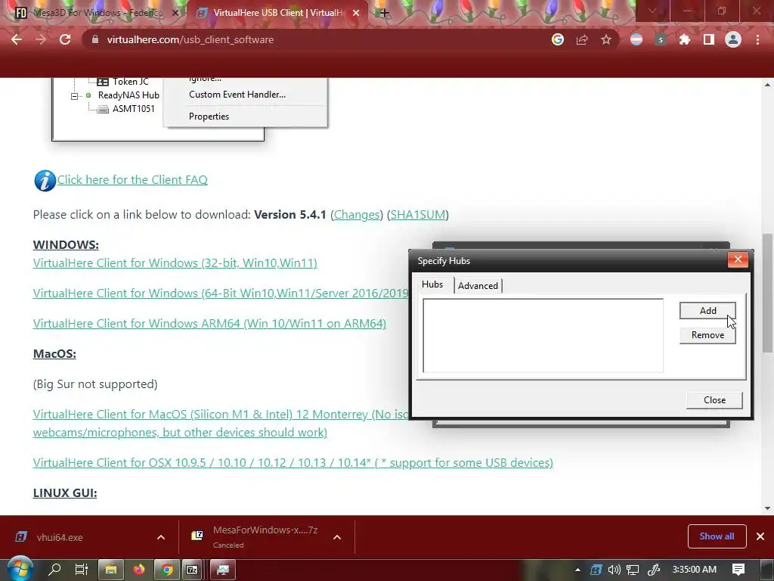Image resolution: width=774 pixels, height=581 pixels.
Task: Click the Google icon in address bar
Action: [558, 39]
